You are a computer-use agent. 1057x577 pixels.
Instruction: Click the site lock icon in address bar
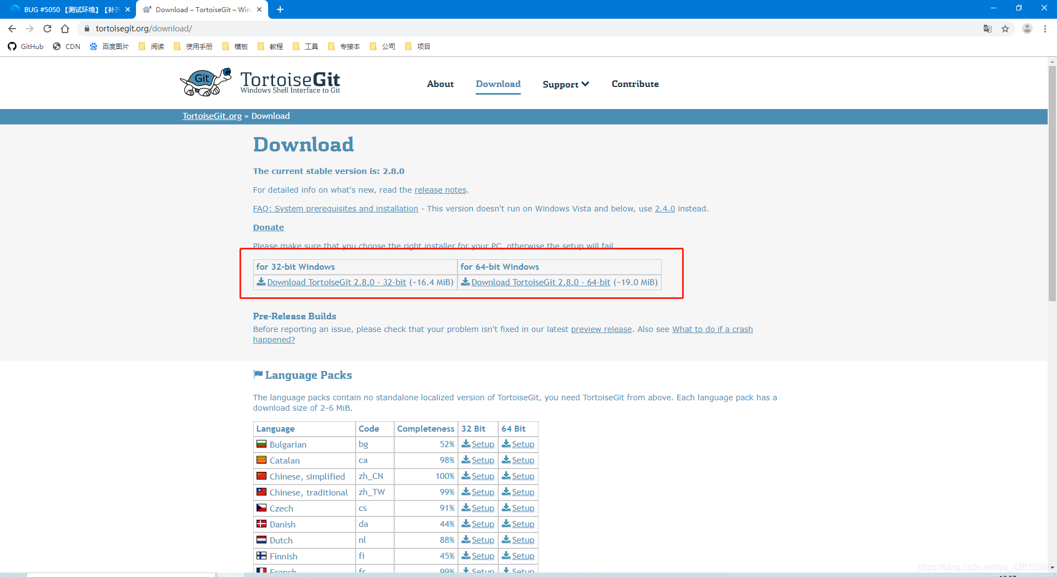pyautogui.click(x=86, y=29)
